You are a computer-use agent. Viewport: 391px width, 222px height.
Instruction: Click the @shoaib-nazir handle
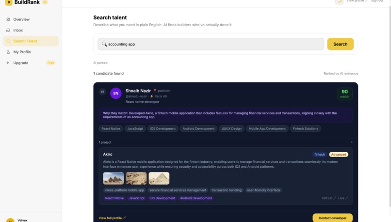[x=136, y=96]
